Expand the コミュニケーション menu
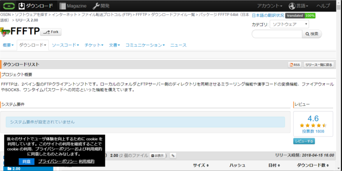 tap(145, 45)
